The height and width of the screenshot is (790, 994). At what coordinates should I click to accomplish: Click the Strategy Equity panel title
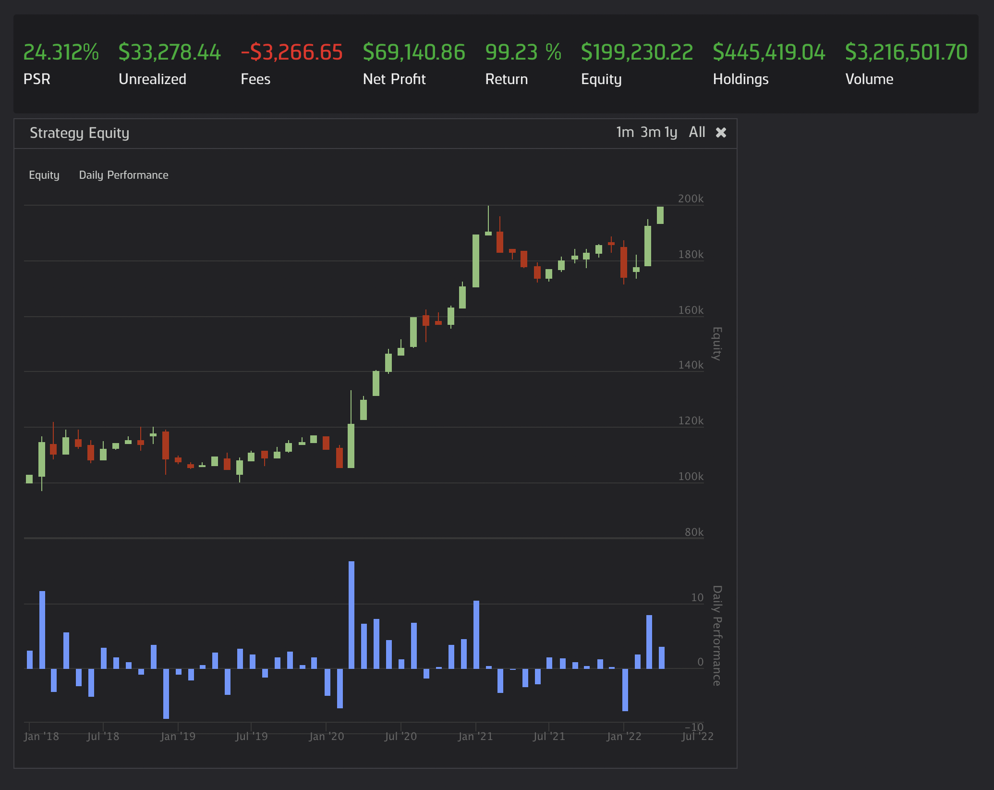click(x=79, y=133)
